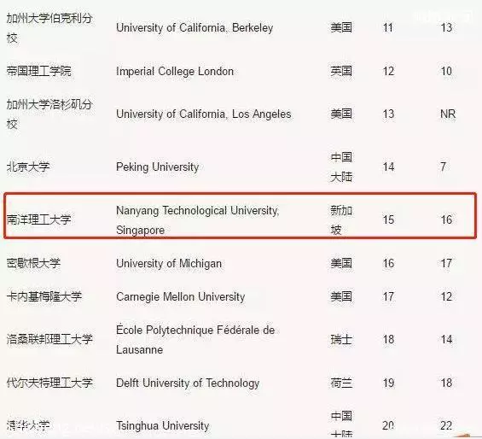Click 新加坡 in Nanyang row
This screenshot has width=482, height=439.
click(341, 219)
